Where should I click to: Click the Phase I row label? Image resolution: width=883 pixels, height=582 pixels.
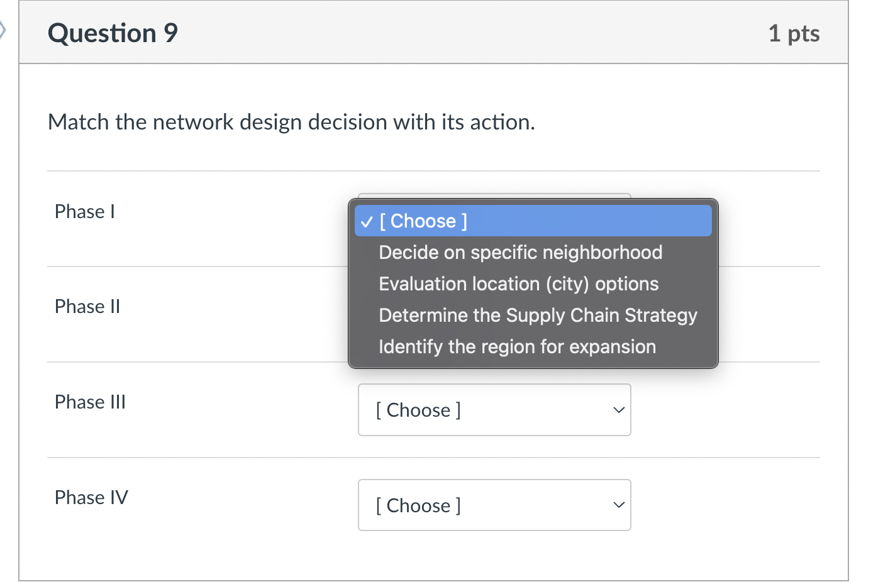pyautogui.click(x=84, y=212)
